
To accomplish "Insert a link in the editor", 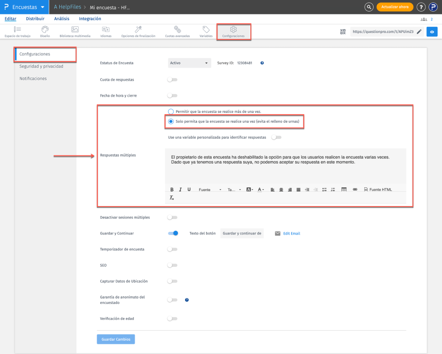I will point(355,190).
